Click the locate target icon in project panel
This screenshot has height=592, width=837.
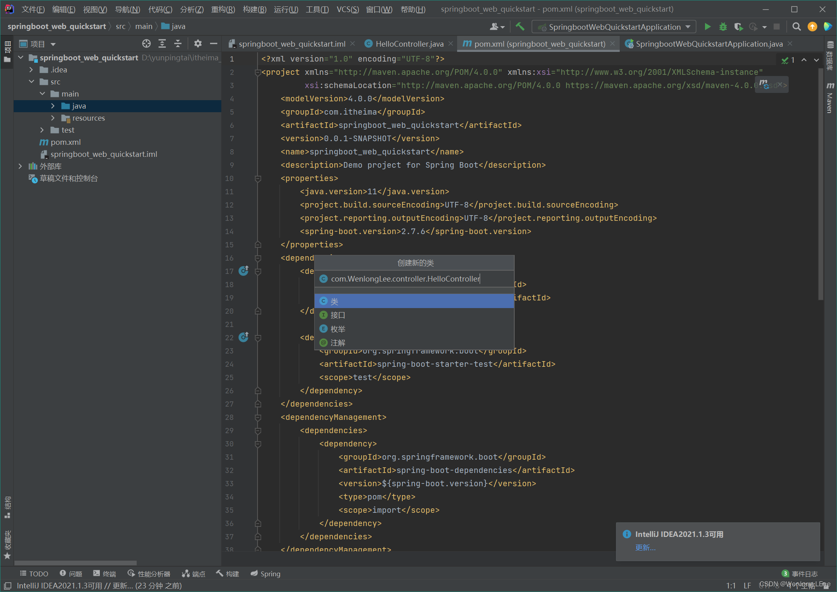[x=146, y=43]
